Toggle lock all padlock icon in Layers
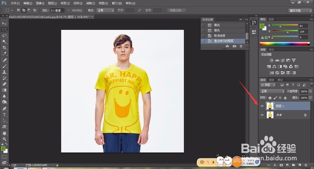Viewport: 314px width, 169px height. pos(285,98)
